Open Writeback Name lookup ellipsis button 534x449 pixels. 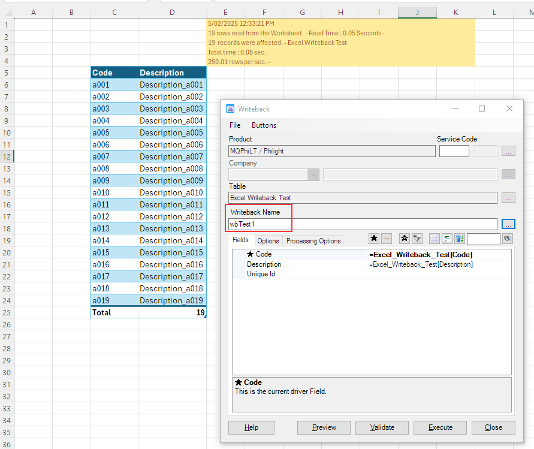[x=508, y=224]
